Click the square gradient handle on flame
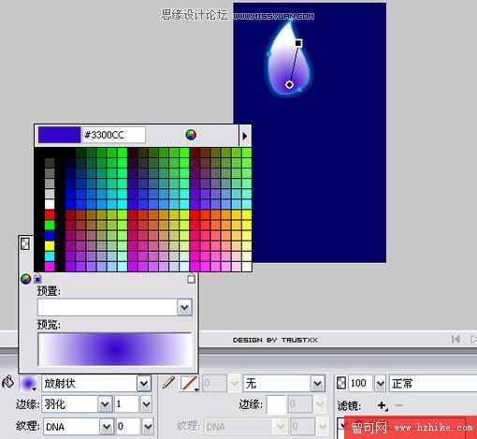The width and height of the screenshot is (477, 439). [298, 43]
